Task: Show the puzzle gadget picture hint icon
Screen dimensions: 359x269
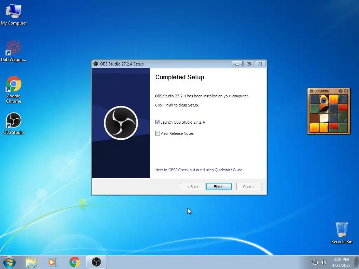Action: click(341, 91)
